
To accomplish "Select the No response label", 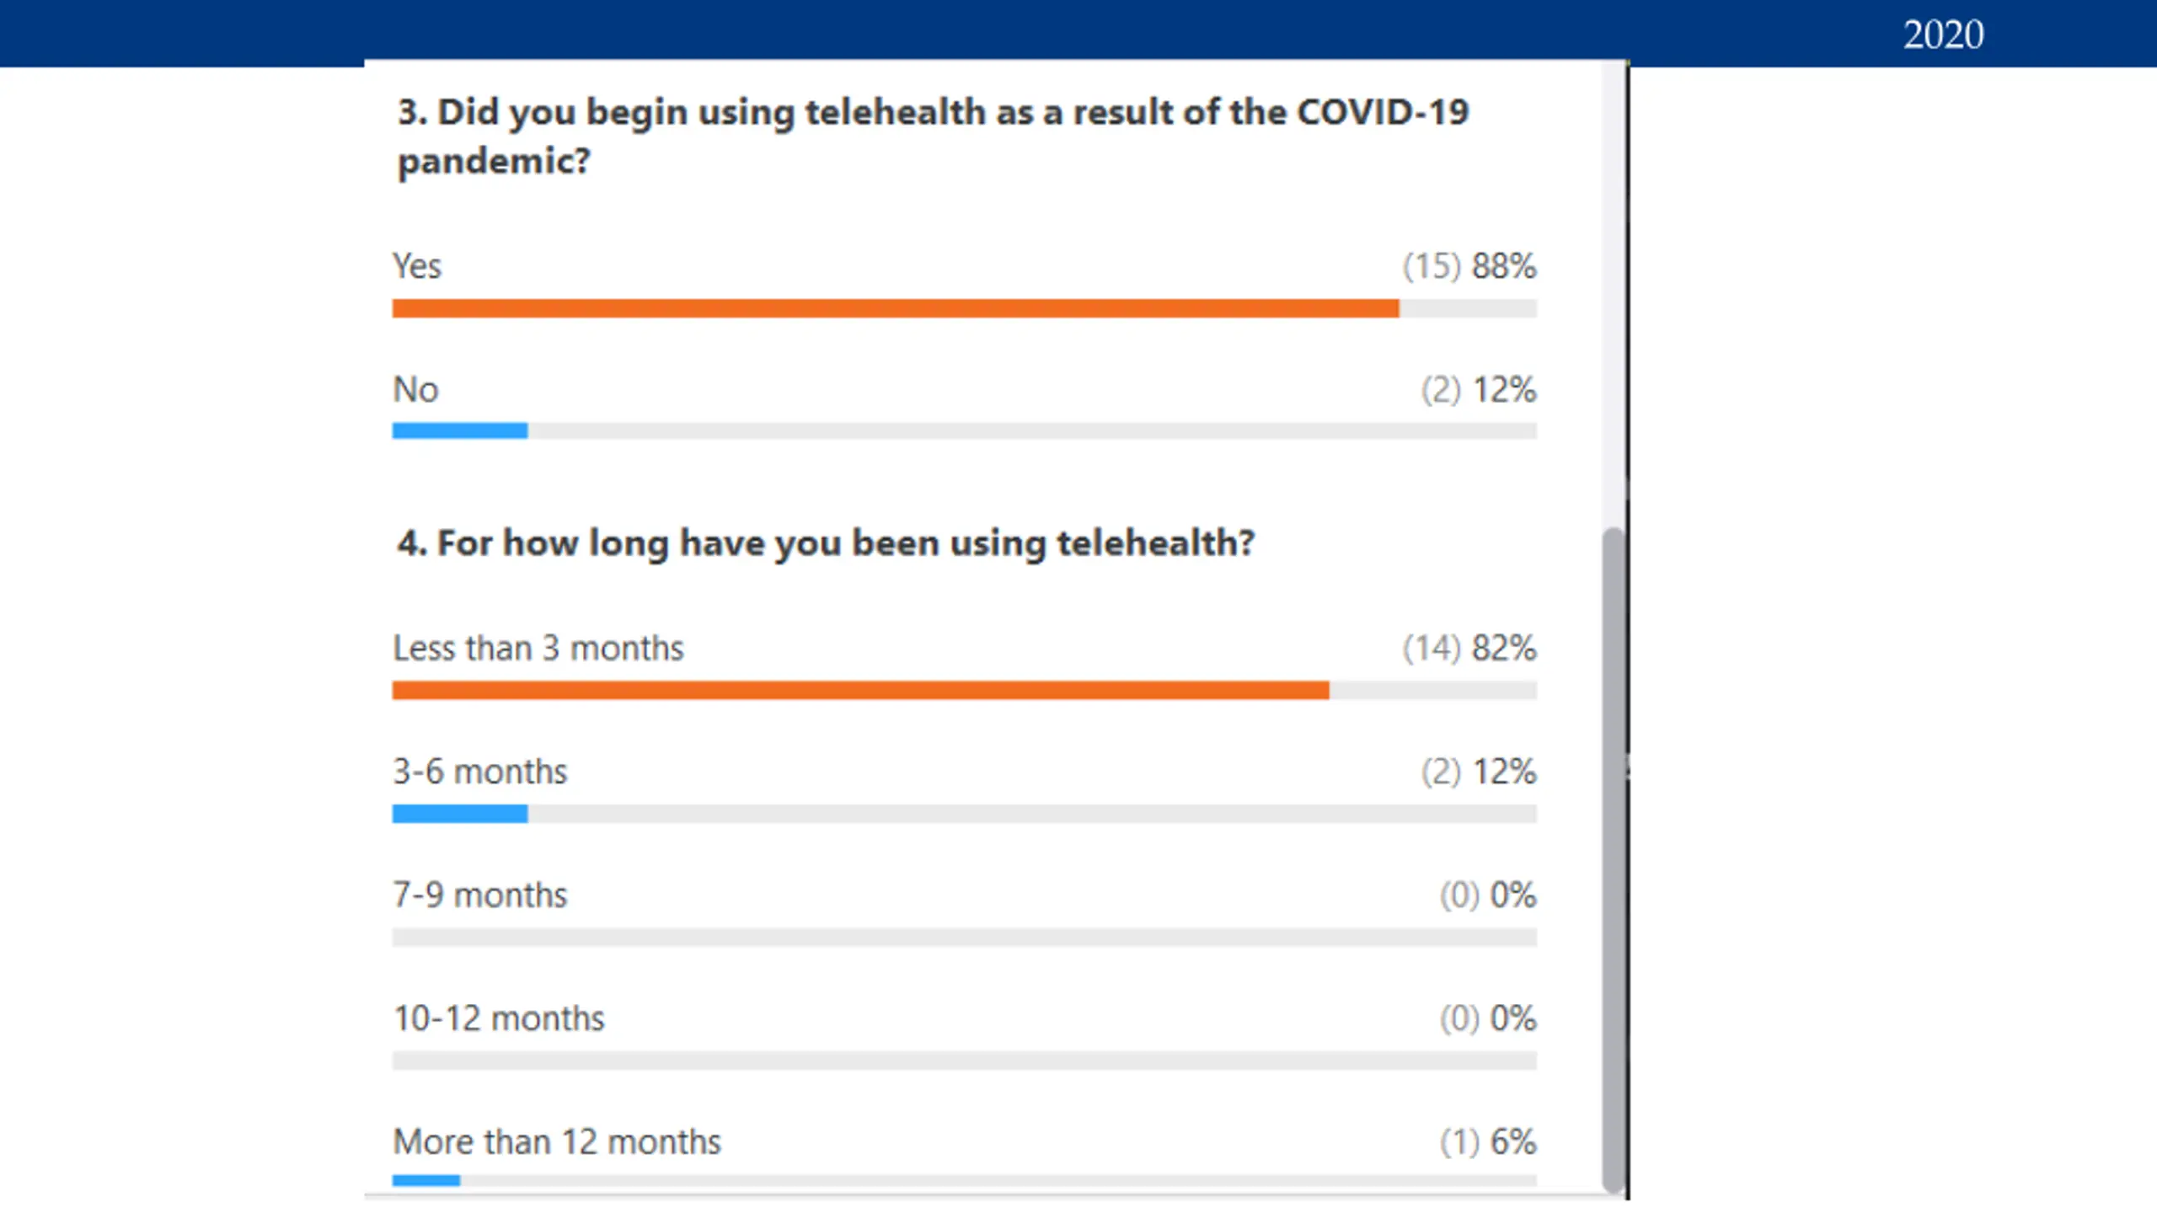I will coord(416,390).
